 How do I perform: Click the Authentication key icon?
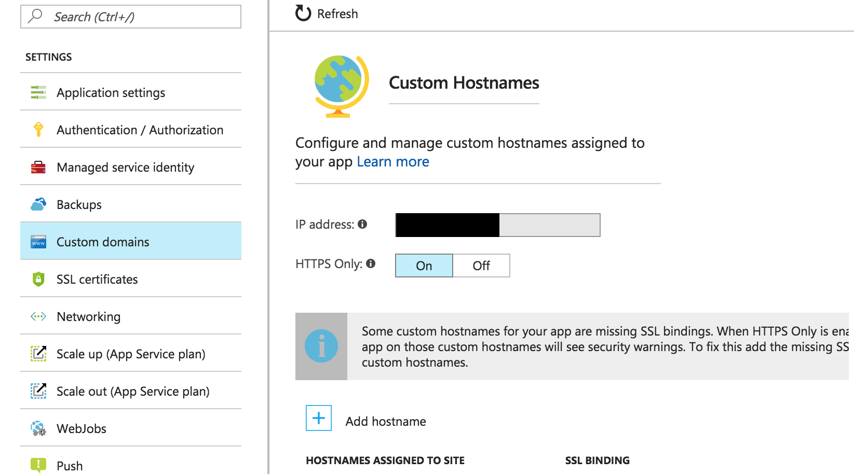(x=38, y=130)
